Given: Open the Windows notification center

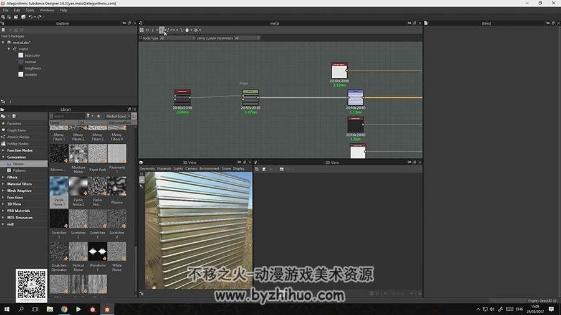Looking at the screenshot, I should (552, 309).
